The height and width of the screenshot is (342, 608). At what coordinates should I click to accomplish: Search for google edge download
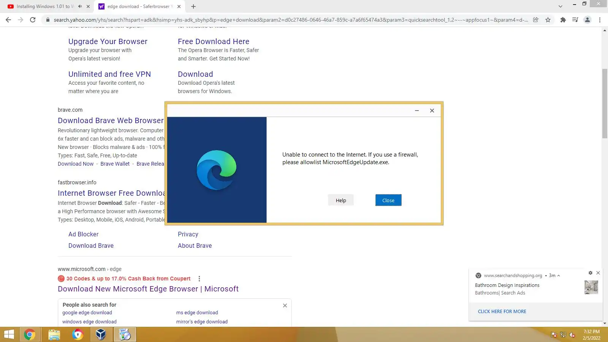[x=87, y=313]
